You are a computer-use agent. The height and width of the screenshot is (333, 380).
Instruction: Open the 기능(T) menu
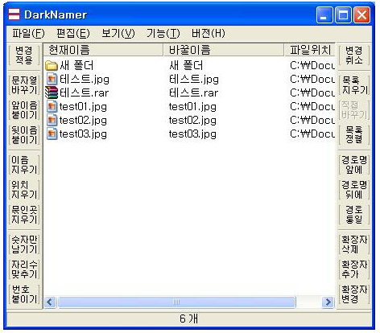click(163, 34)
